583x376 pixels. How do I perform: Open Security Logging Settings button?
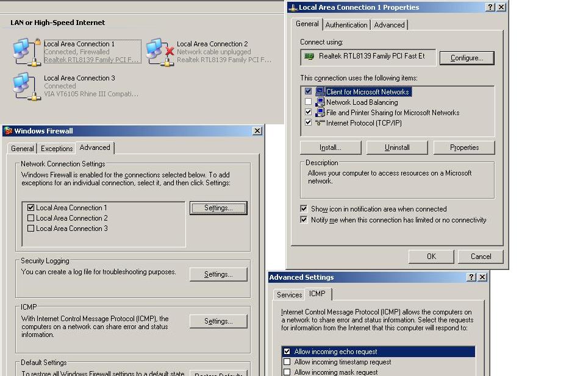click(218, 274)
